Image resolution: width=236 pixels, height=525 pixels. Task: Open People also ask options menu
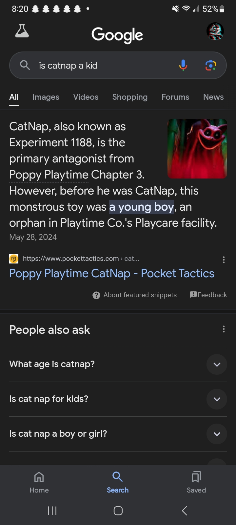pos(224,329)
